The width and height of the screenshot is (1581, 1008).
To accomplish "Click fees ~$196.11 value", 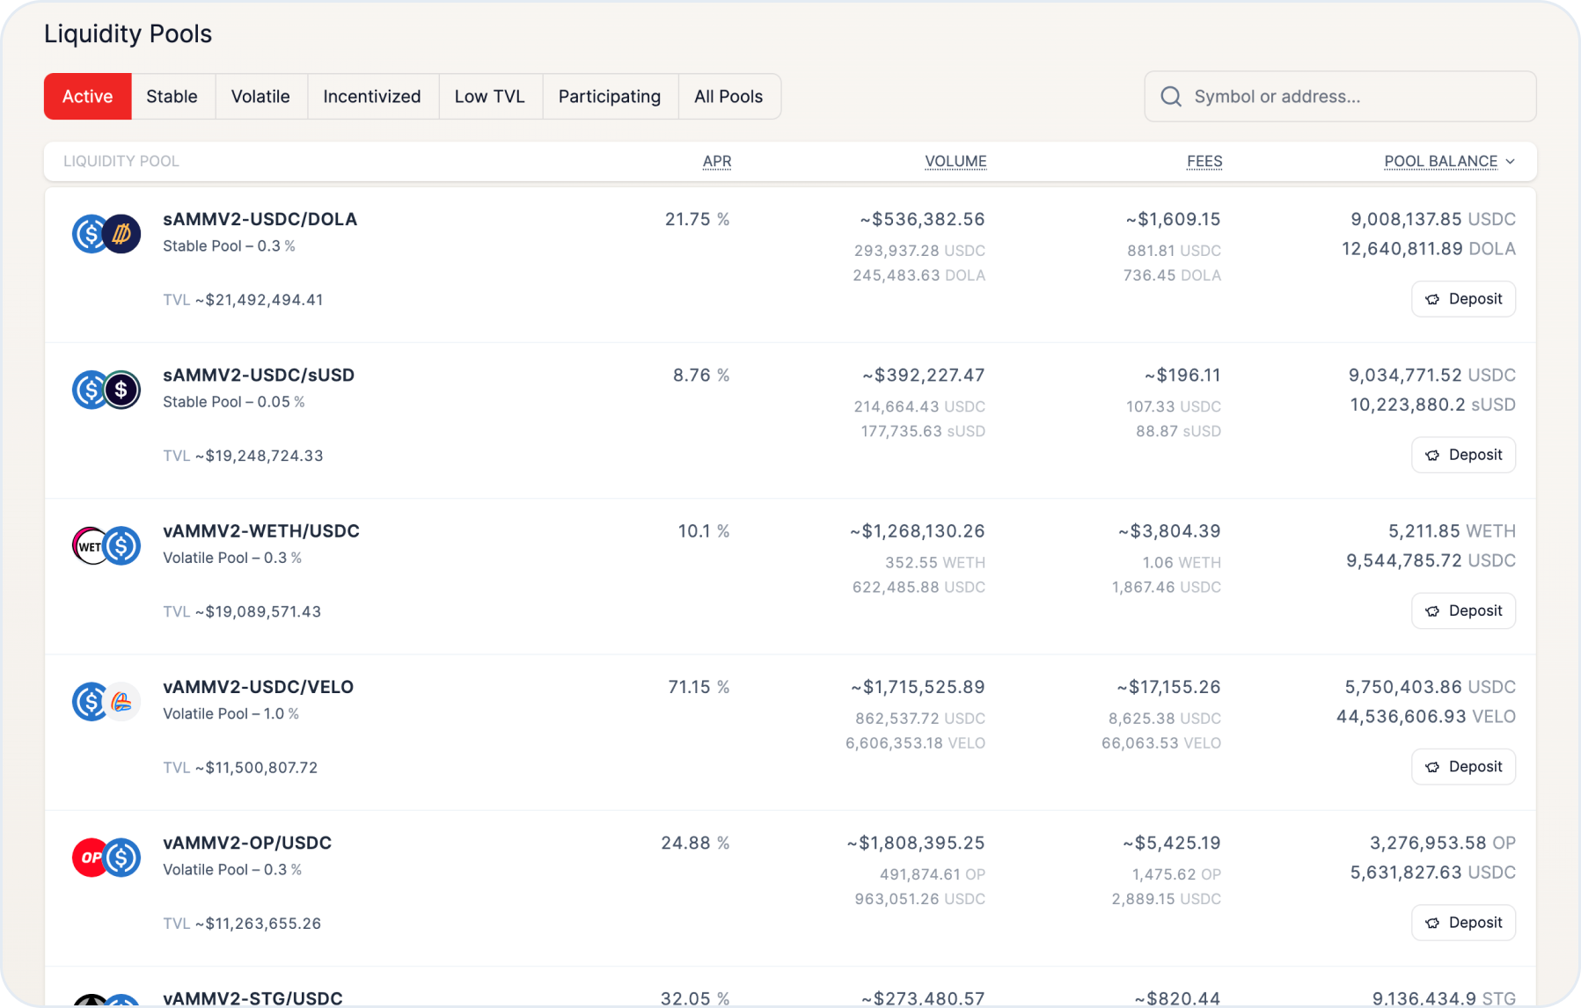I will coord(1182,375).
